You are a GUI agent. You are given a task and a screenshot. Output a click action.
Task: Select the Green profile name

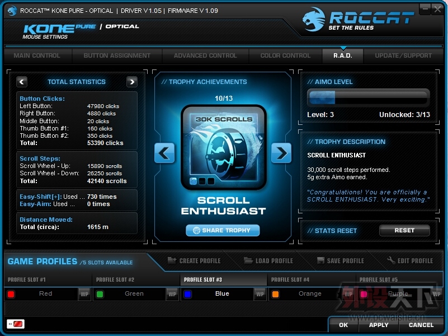[134, 293]
